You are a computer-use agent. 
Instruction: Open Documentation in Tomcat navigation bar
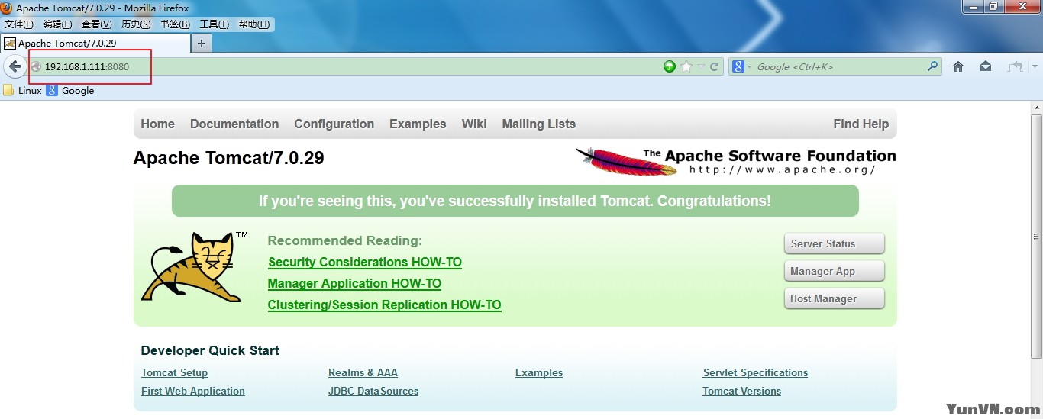234,124
